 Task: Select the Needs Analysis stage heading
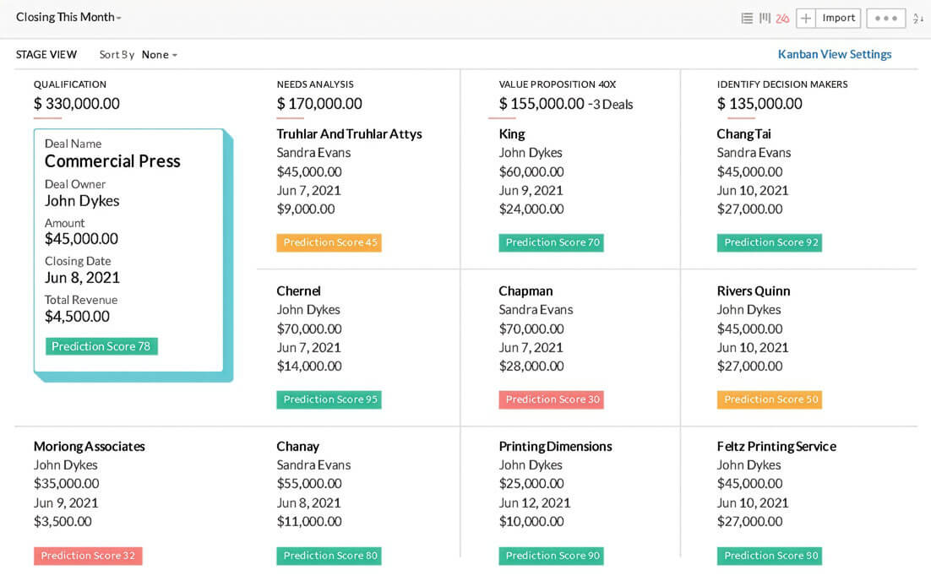click(x=315, y=84)
